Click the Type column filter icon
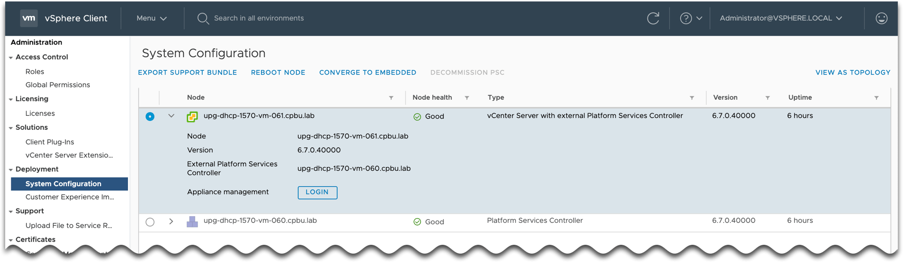The height and width of the screenshot is (280, 903). pos(691,98)
